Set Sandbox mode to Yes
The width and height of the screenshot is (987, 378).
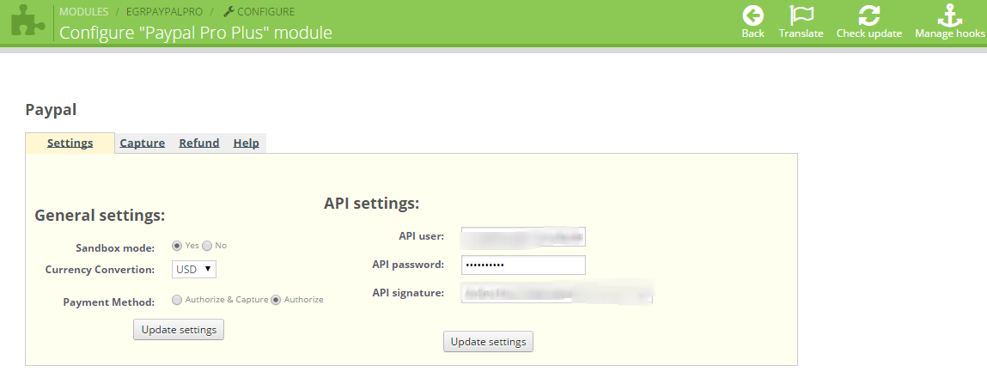point(177,246)
